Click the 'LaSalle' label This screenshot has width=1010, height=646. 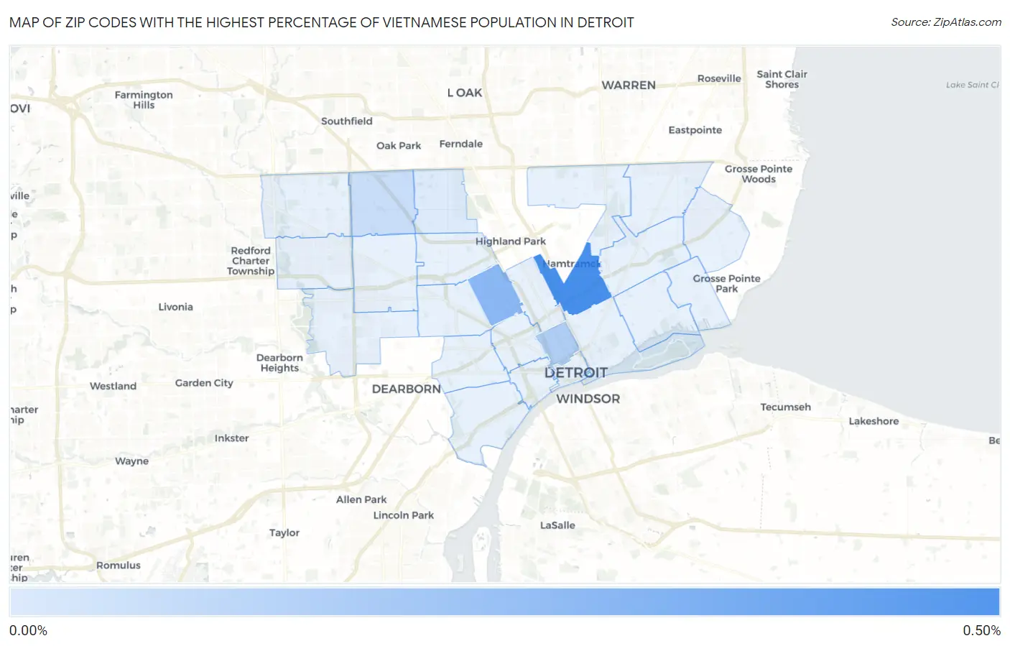coord(557,525)
